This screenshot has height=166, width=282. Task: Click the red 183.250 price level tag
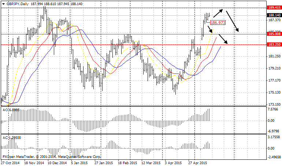pyautogui.click(x=274, y=45)
